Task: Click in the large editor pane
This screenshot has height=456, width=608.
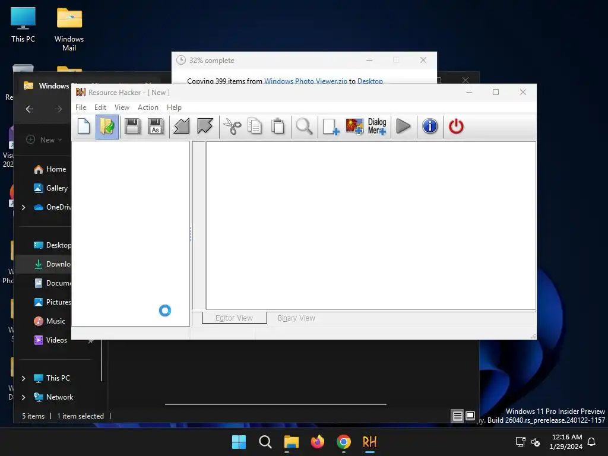Action: pyautogui.click(x=370, y=226)
